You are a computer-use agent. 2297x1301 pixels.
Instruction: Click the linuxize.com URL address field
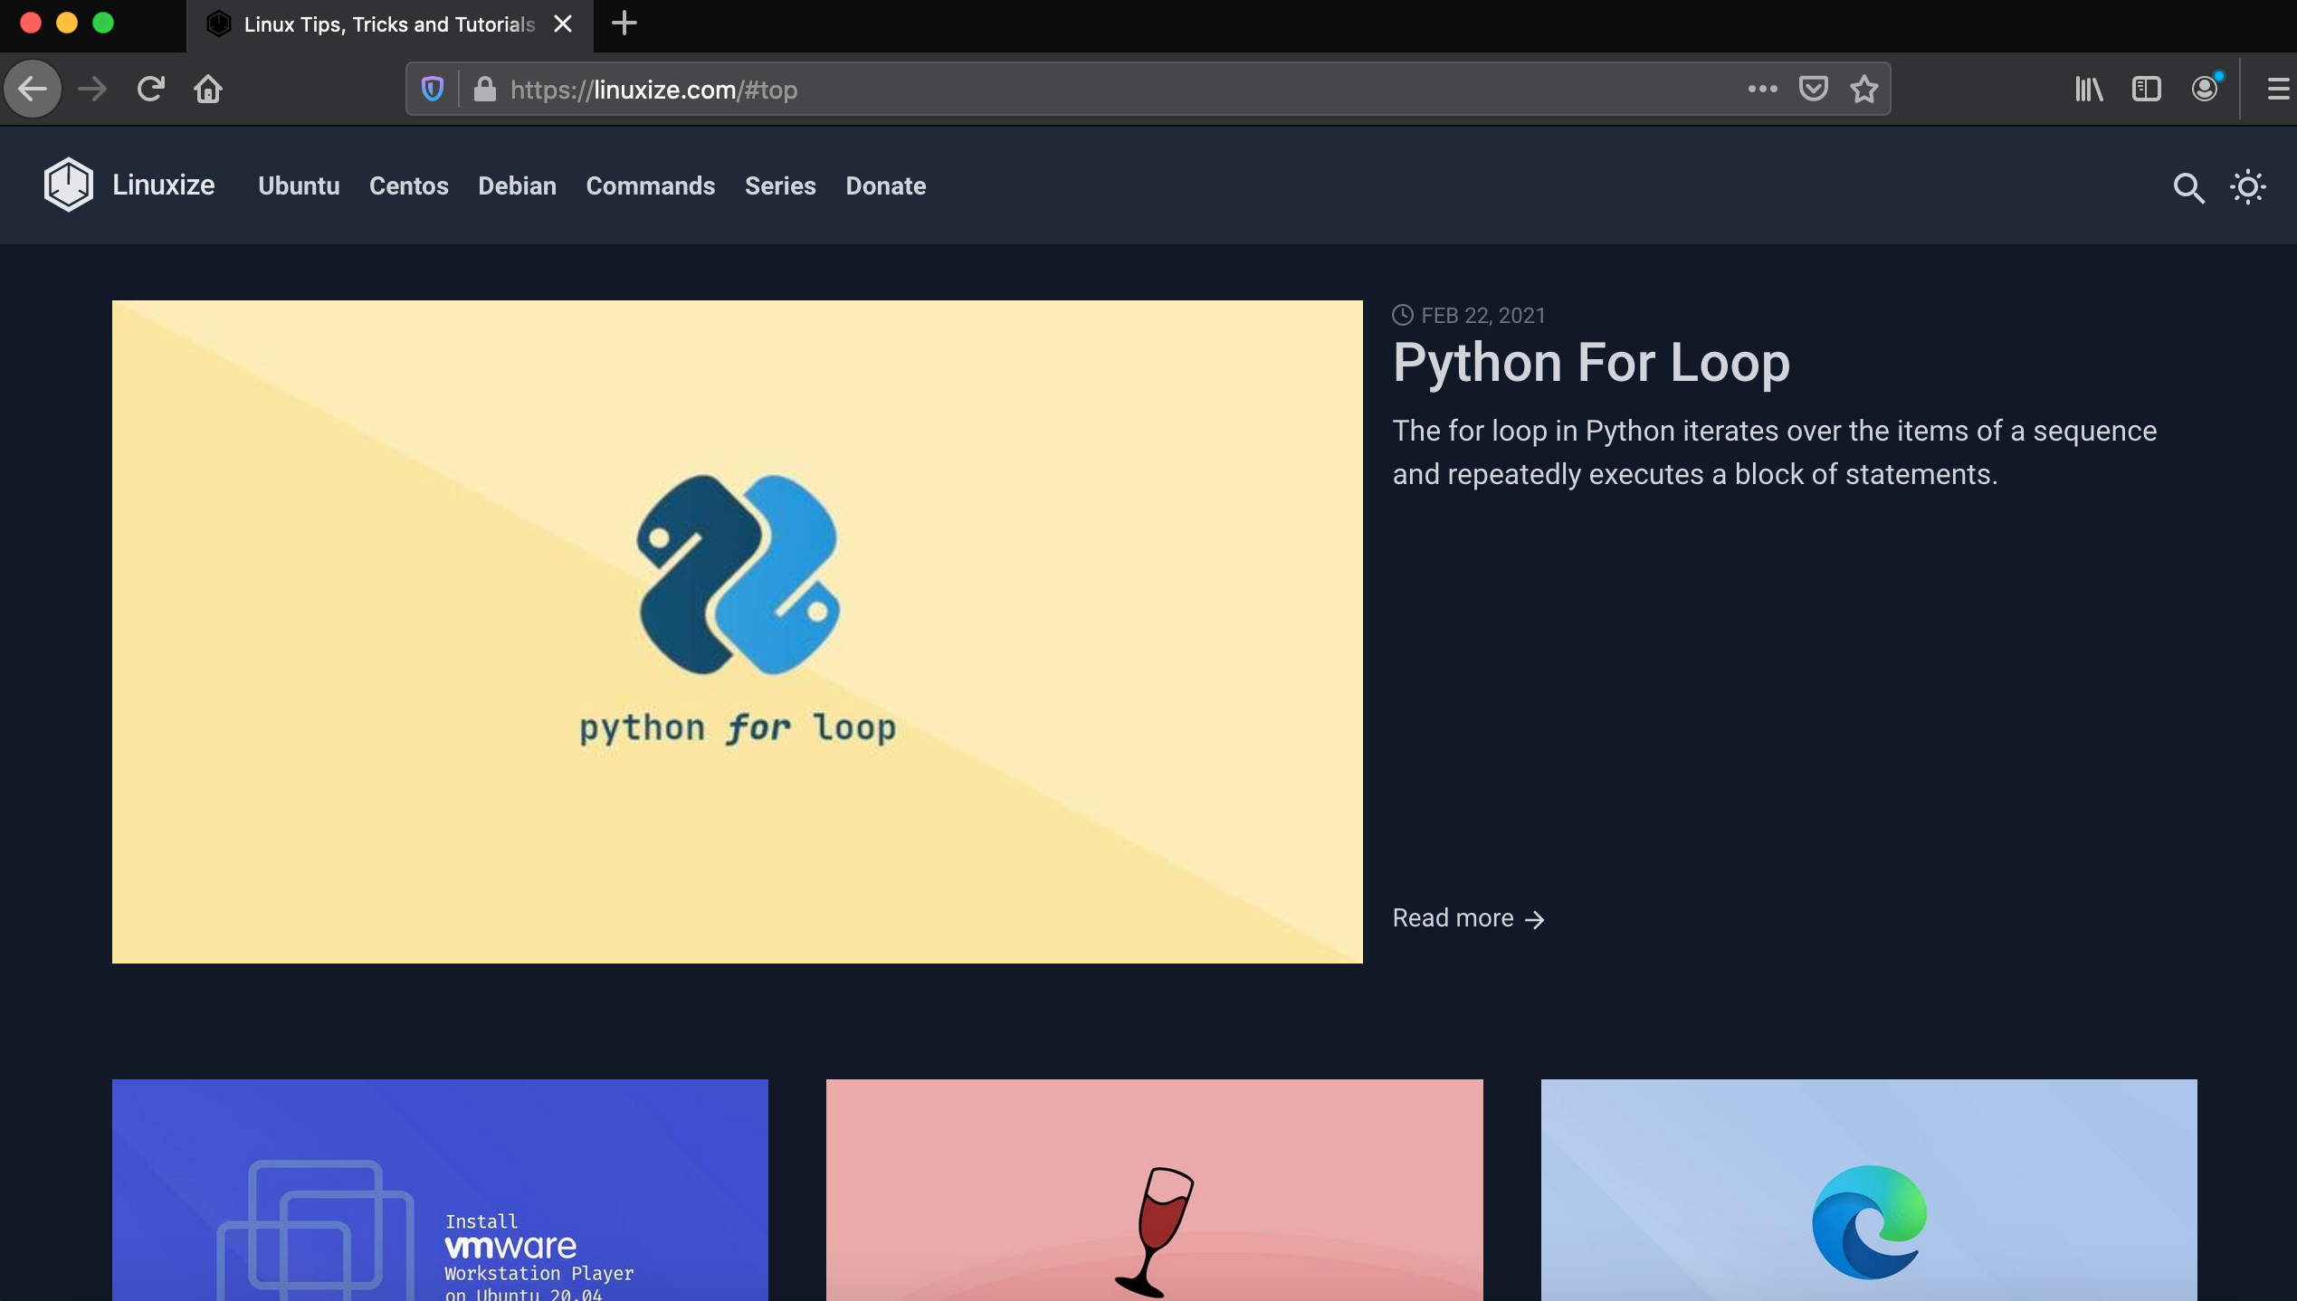(x=1086, y=89)
